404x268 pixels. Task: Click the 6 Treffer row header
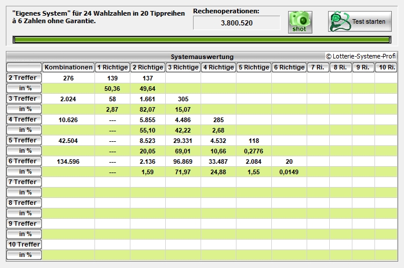point(24,161)
